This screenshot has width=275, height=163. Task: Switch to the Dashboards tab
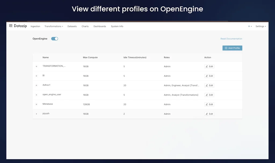[100, 26]
